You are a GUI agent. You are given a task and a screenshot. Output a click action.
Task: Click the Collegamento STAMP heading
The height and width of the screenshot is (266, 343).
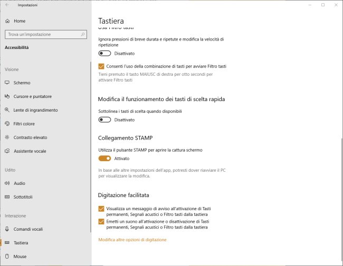[126, 138]
